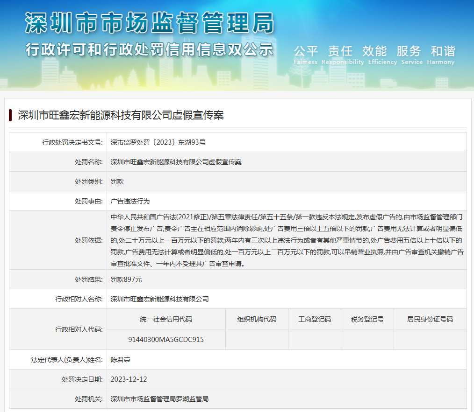Image resolution: width=474 pixels, height=412 pixels.
Task: Click the decision number 深市监罗处罚〔2023〕东湖93号
Action: coord(158,142)
